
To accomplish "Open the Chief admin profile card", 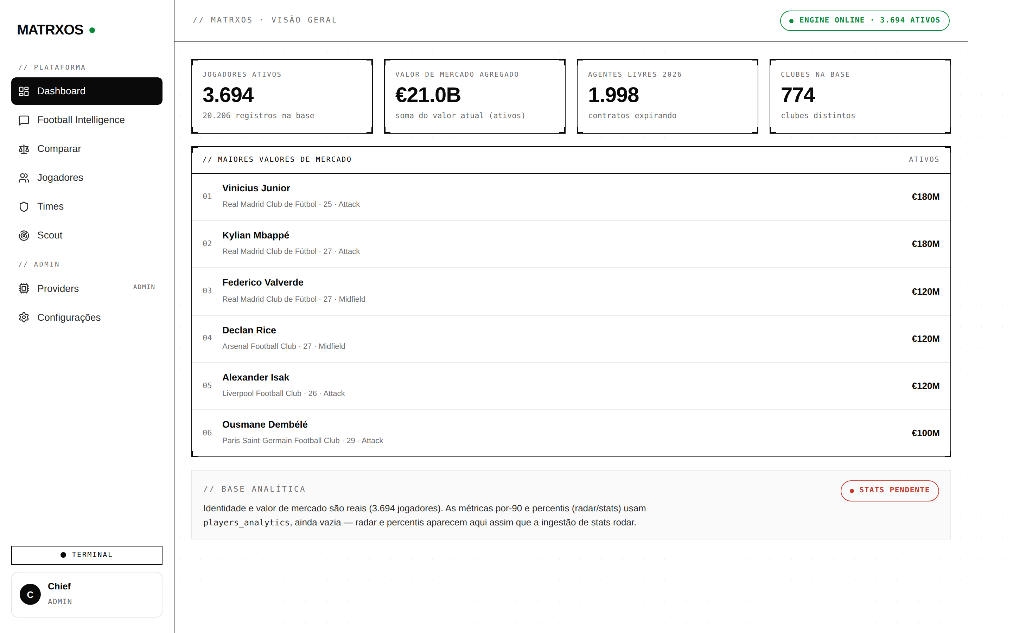I will point(87,594).
